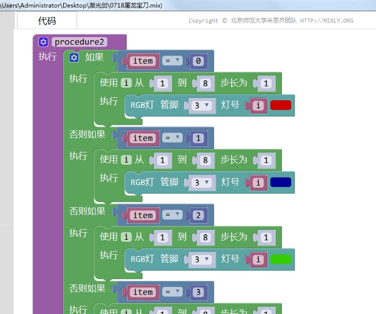Screen dimensions: 376x314
Task: Edit the start value 1 of the second loop
Action: 163,160
